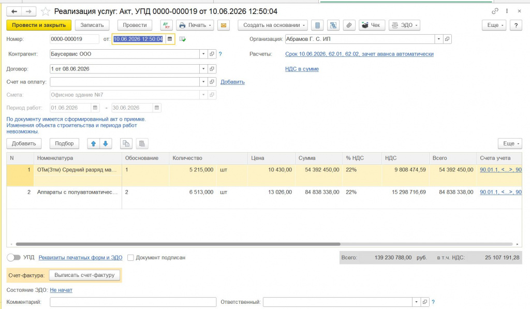The image size is (530, 309).
Task: Copy link with chain icon
Action: [x=495, y=11]
